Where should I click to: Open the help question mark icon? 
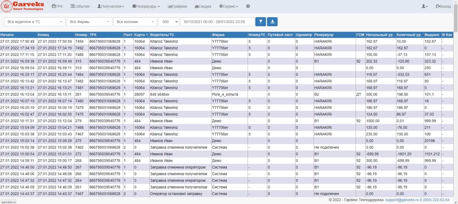click(x=248, y=6)
